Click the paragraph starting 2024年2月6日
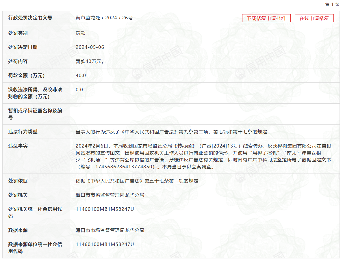This screenshot has width=343, height=261. tap(203, 156)
